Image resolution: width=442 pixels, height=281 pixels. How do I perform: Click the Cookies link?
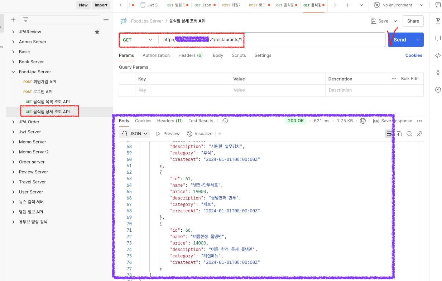pyautogui.click(x=414, y=55)
